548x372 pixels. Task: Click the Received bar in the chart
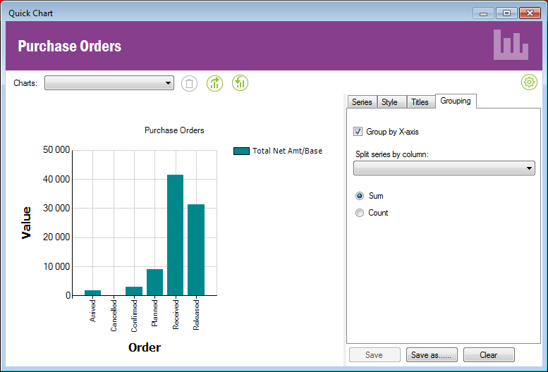click(175, 235)
